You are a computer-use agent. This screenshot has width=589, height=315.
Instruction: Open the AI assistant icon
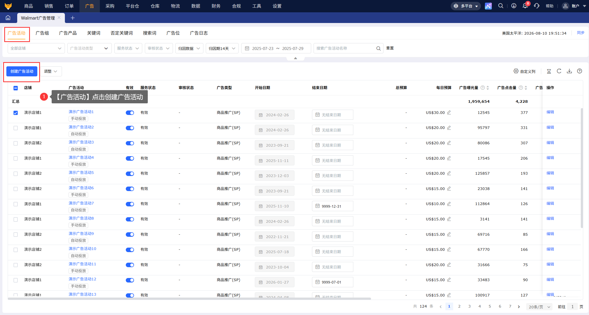488,6
